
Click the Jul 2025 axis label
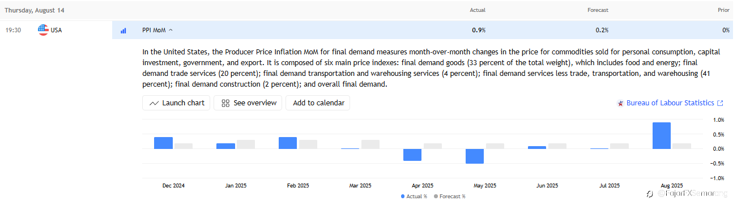click(610, 185)
